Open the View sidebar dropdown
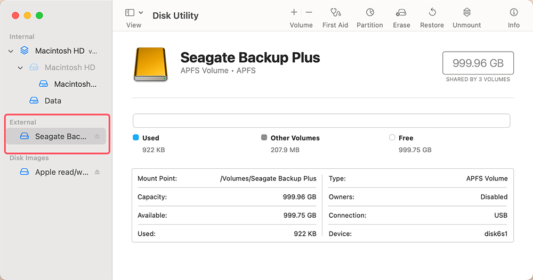The image size is (533, 280). tap(134, 13)
